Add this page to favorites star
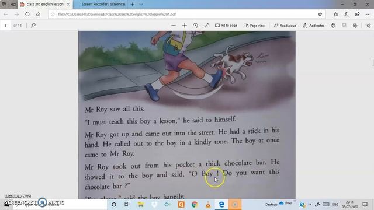Screen dimensions: 374x210 tap(320, 14)
